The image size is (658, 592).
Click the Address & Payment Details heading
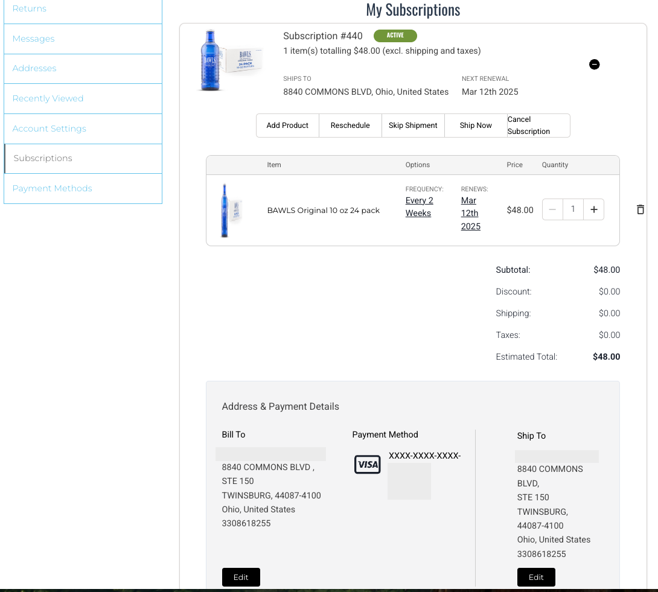tap(280, 407)
